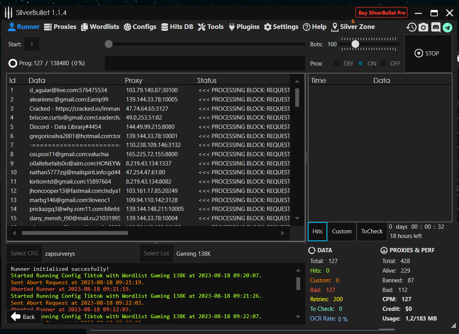The width and height of the screenshot is (459, 334).
Task: Select the OFF proxy mode radio button
Action: 383,64
